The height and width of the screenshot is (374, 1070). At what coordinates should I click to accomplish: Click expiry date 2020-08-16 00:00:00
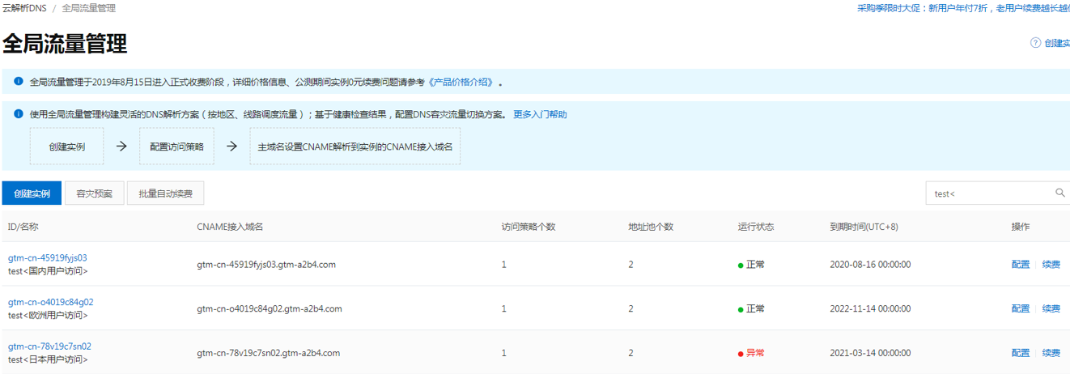point(870,265)
